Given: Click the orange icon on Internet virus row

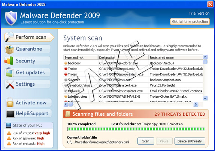Looking at the screenshot, I should click(x=66, y=97).
